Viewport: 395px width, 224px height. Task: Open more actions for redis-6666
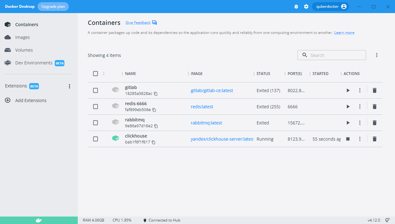click(360, 107)
